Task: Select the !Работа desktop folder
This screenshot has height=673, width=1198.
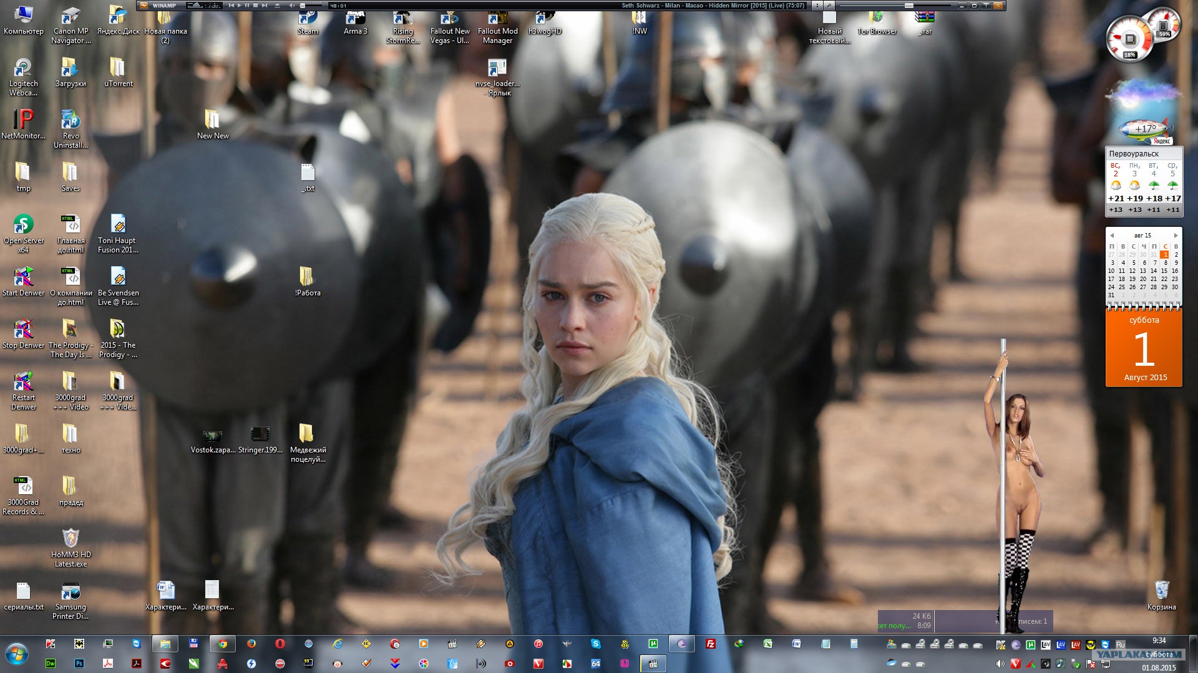Action: [x=308, y=282]
